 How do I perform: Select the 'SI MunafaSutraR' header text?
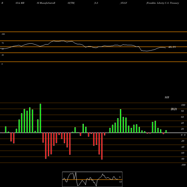pyautogui.click(x=46, y=3)
